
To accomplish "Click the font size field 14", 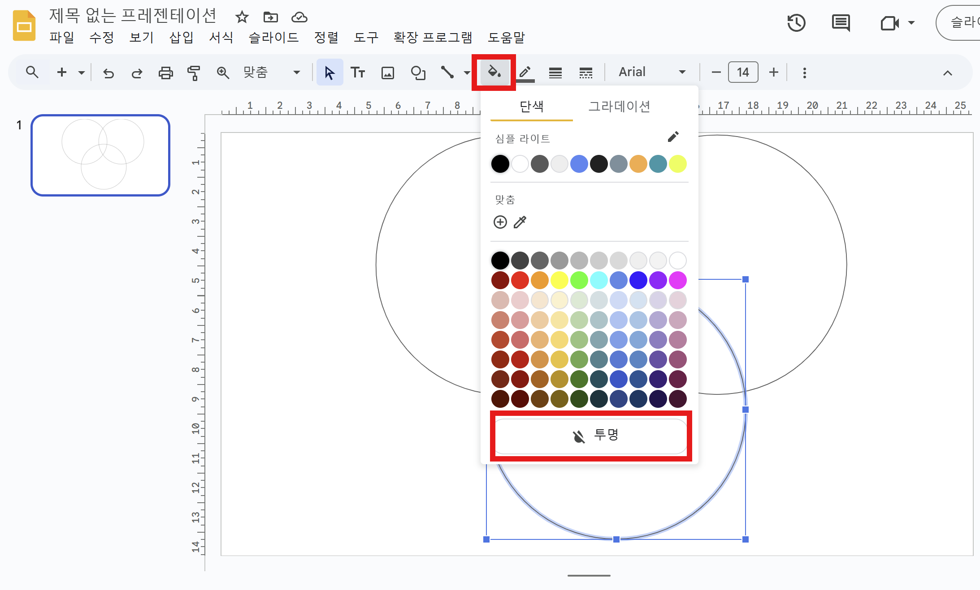I will click(x=743, y=72).
